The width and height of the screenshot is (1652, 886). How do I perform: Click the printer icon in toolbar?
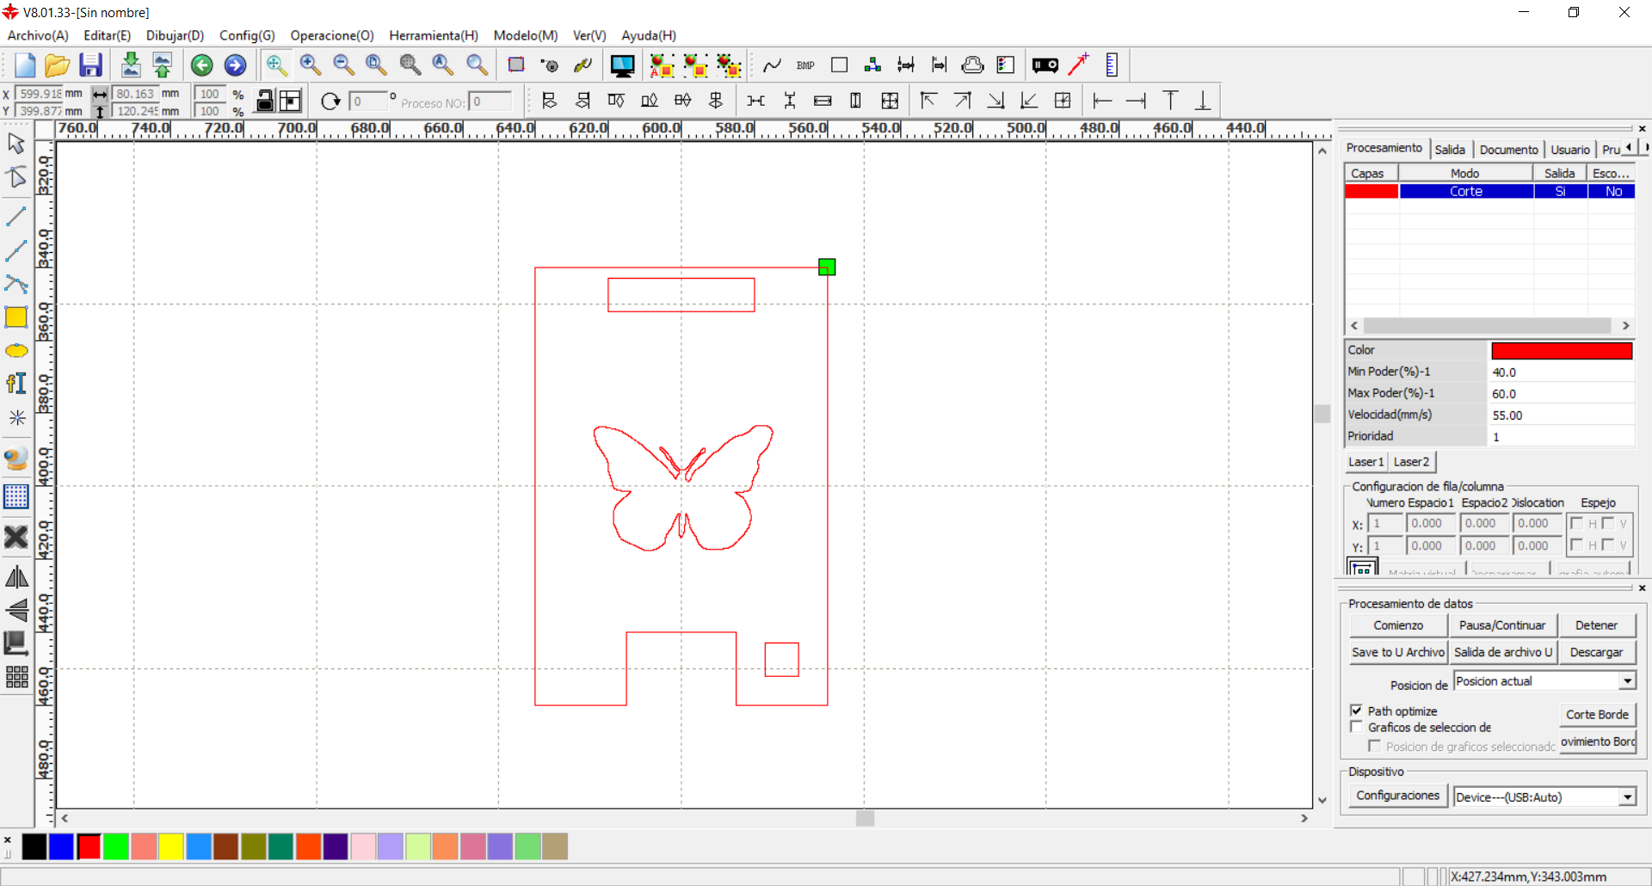(972, 65)
